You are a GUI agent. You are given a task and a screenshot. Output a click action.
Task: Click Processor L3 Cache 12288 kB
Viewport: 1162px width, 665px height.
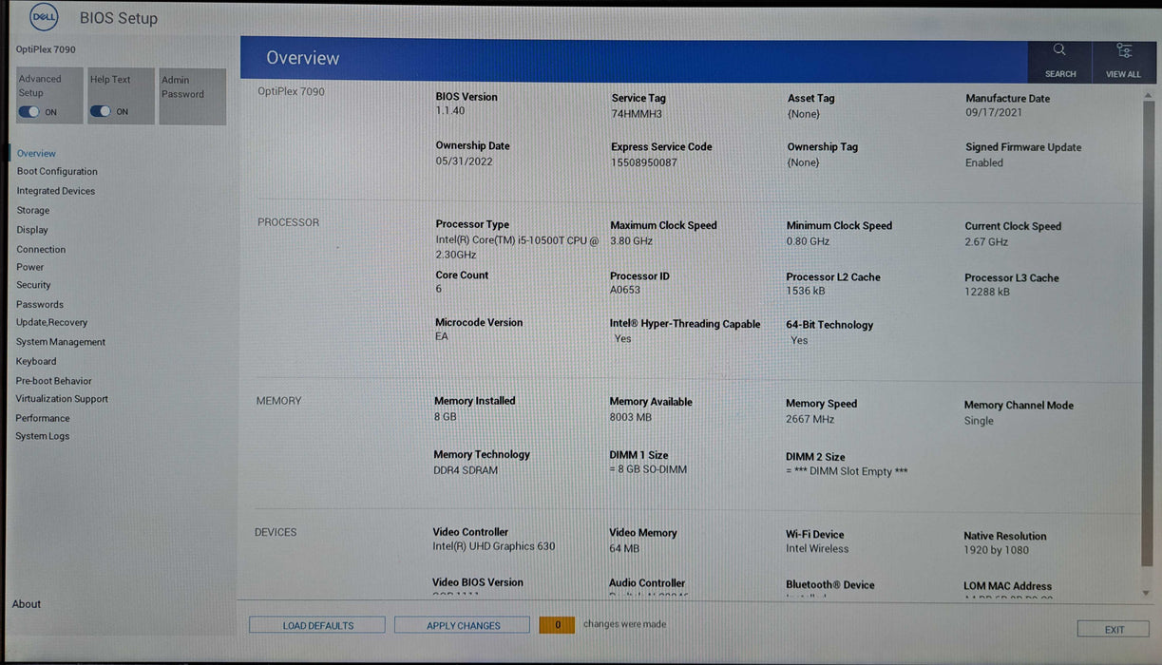(x=987, y=292)
